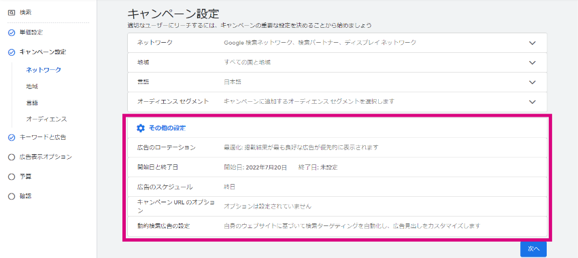Click the 終日 schedule value
The image size is (578, 258).
pyautogui.click(x=230, y=187)
